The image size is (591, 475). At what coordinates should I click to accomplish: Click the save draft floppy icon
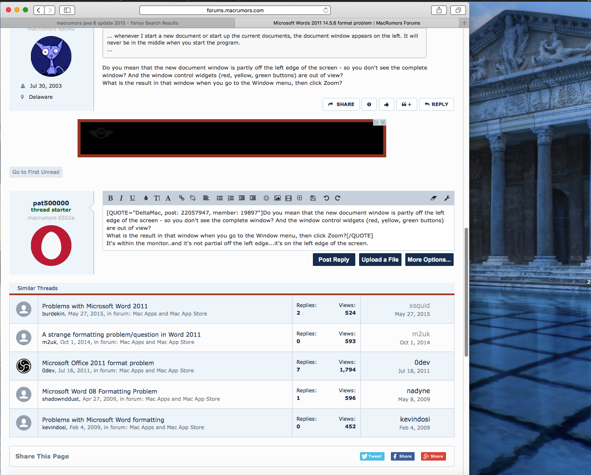point(313,198)
